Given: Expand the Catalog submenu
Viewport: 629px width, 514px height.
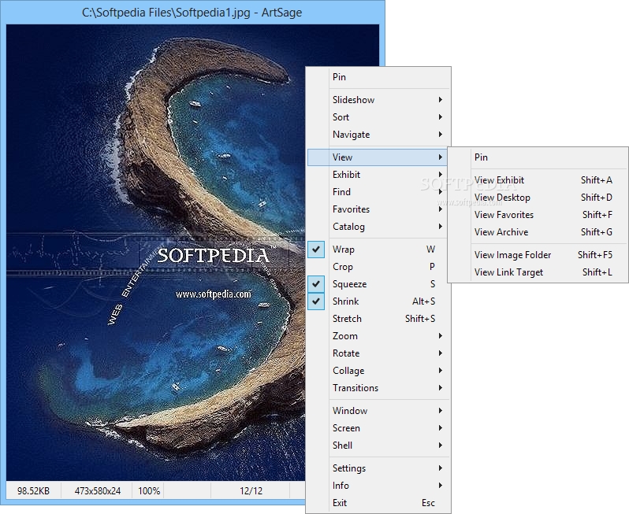Looking at the screenshot, I should tap(378, 227).
